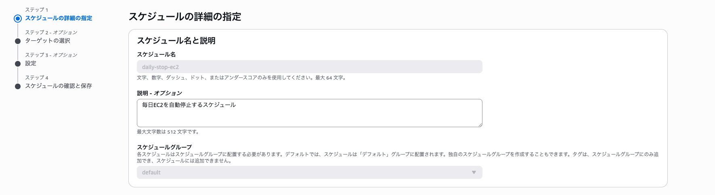
Task: Jump to スケジュールの確認と保存 step
Action: pos(59,86)
